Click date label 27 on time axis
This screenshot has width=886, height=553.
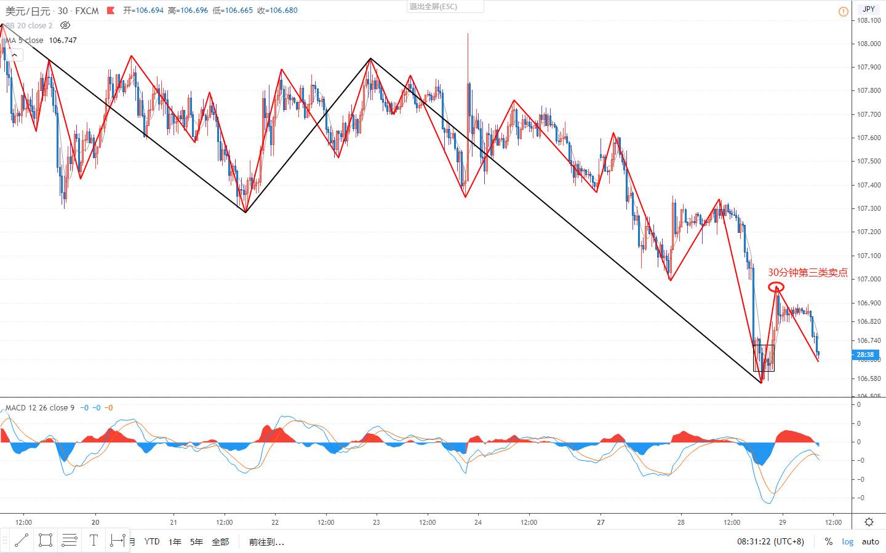601,522
